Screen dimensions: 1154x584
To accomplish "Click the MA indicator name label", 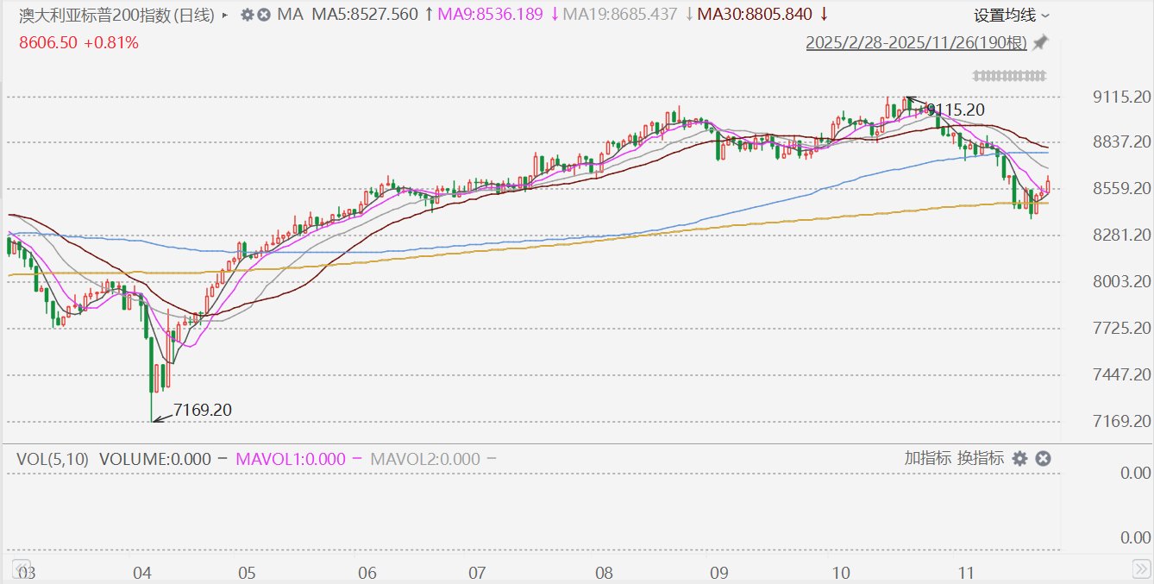I will pos(290,15).
